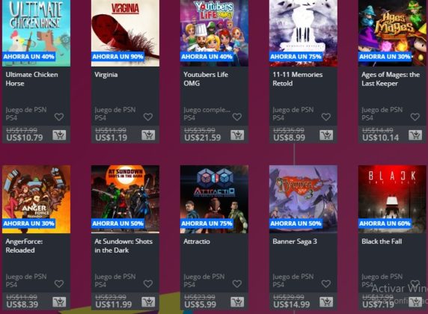Screen dimensions: 428x314
Task: Toggle wishlist heart for Ultimate Chicken Horse
Action: [x=59, y=117]
